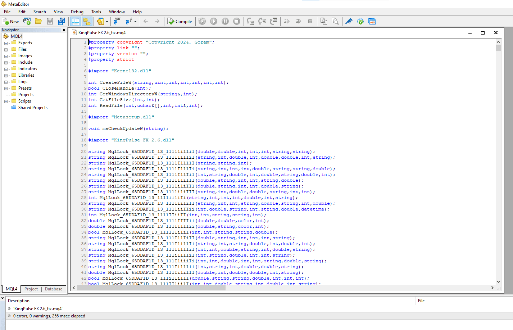Image resolution: width=513 pixels, height=330 pixels.
Task: Click the editor's horizontal scrollbar thumb
Action: pyautogui.click(x=151, y=288)
